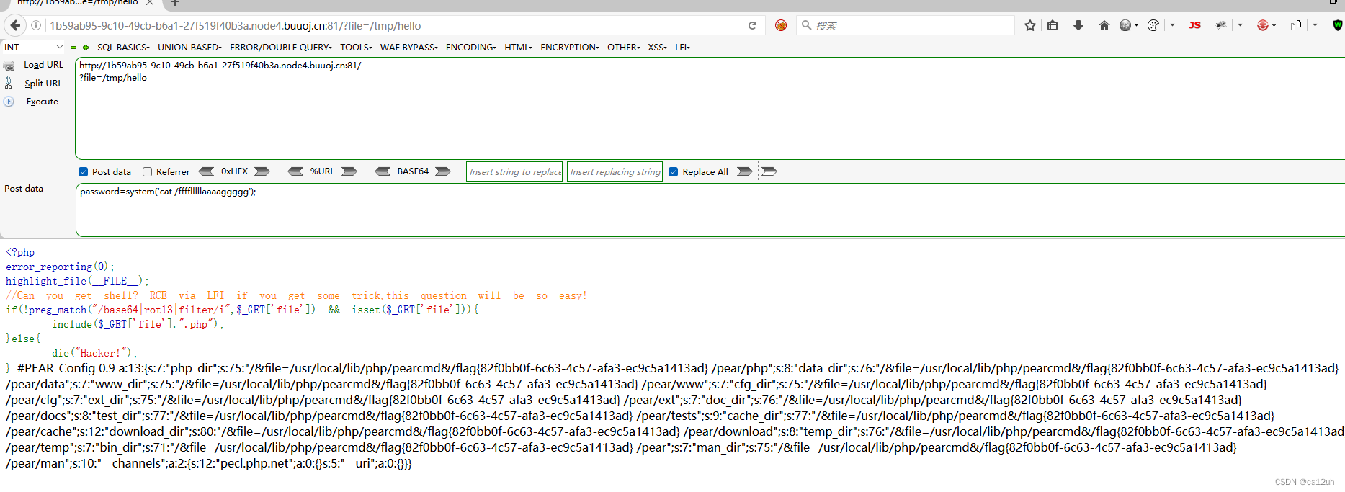This screenshot has height=492, width=1345.
Task: Click the Execute play icon
Action: point(9,102)
